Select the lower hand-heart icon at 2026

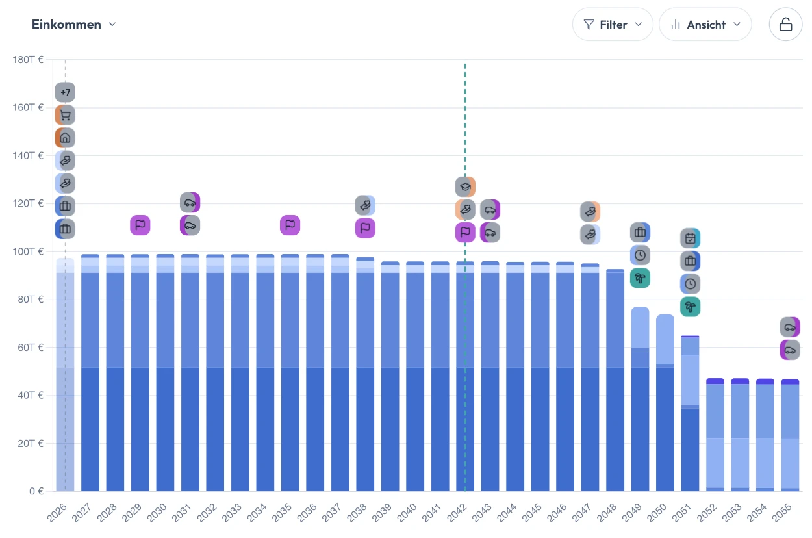pos(65,183)
